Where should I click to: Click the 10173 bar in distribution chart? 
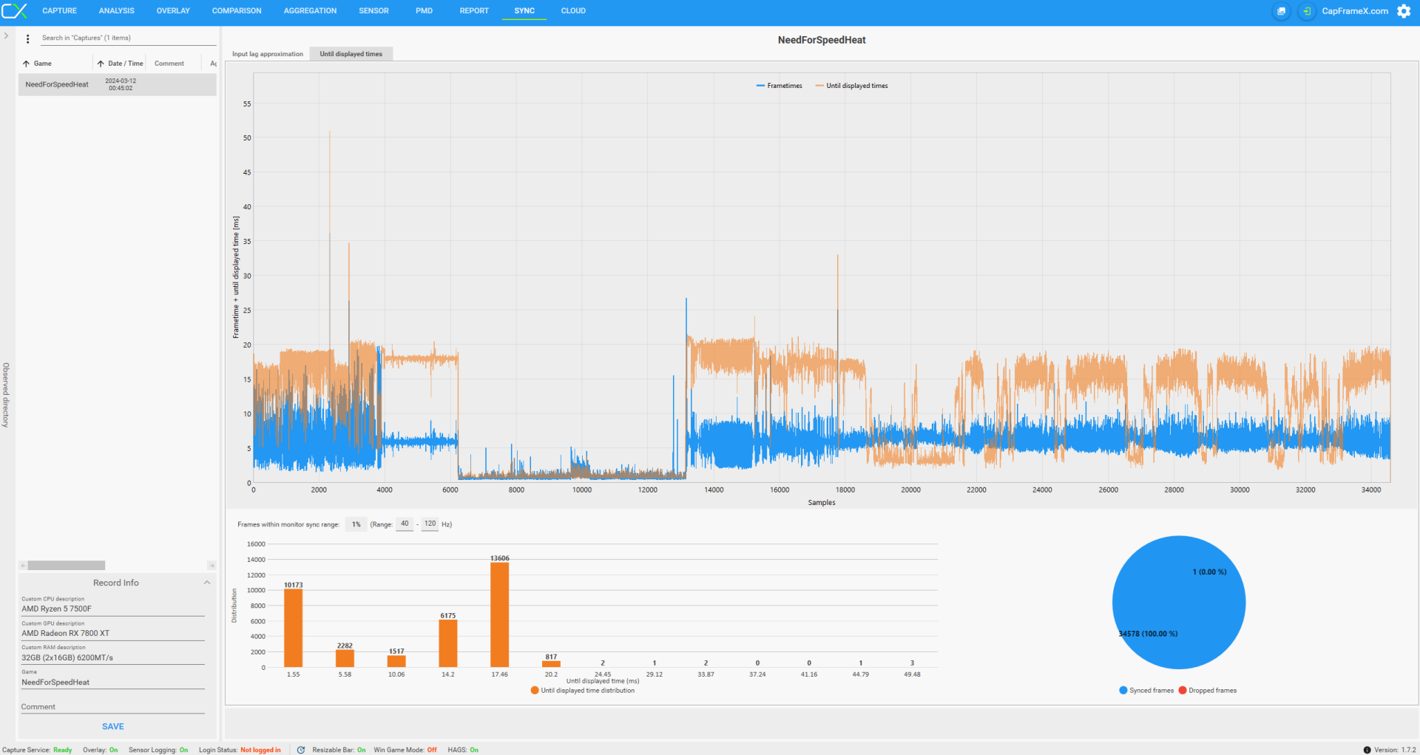click(294, 629)
